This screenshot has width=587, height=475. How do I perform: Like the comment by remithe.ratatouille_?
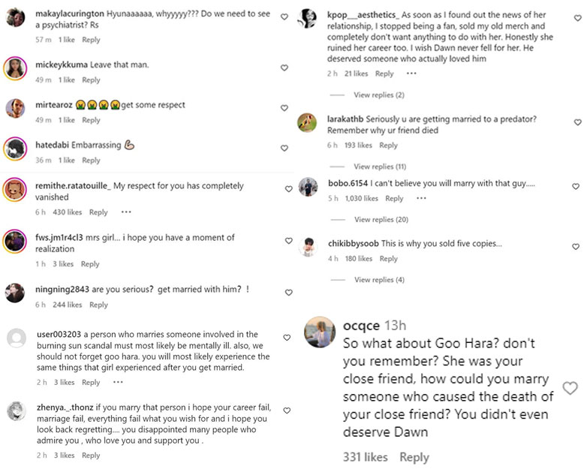[x=288, y=189]
